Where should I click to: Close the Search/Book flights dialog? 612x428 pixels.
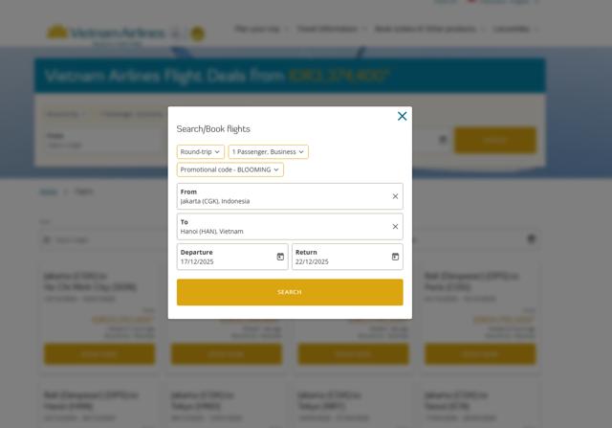pos(402,116)
